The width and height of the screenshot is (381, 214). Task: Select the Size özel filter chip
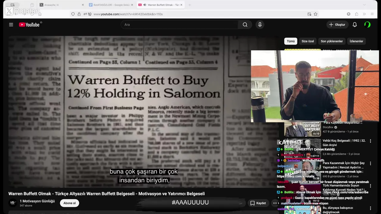pos(308,41)
